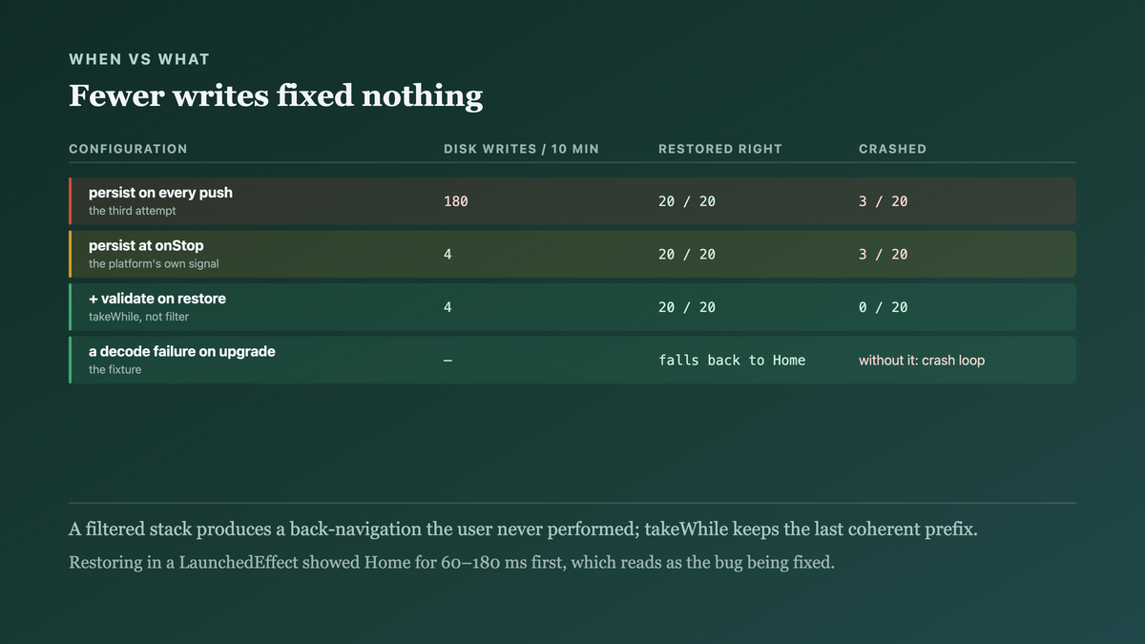Screen dimensions: 1145x644
Task: Click the CONFIGURATION column header
Action: (128, 149)
